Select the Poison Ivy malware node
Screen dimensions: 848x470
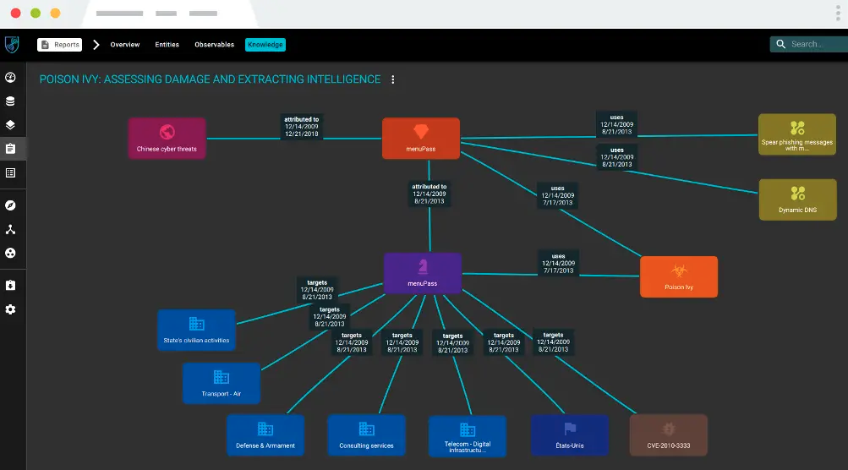point(678,276)
